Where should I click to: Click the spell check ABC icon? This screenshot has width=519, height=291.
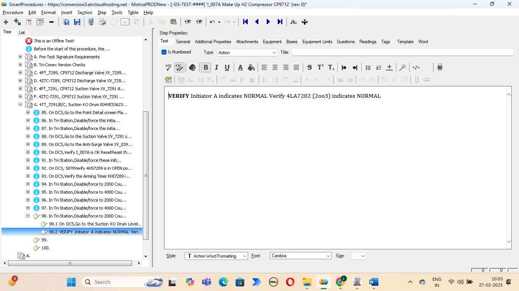click(x=168, y=67)
